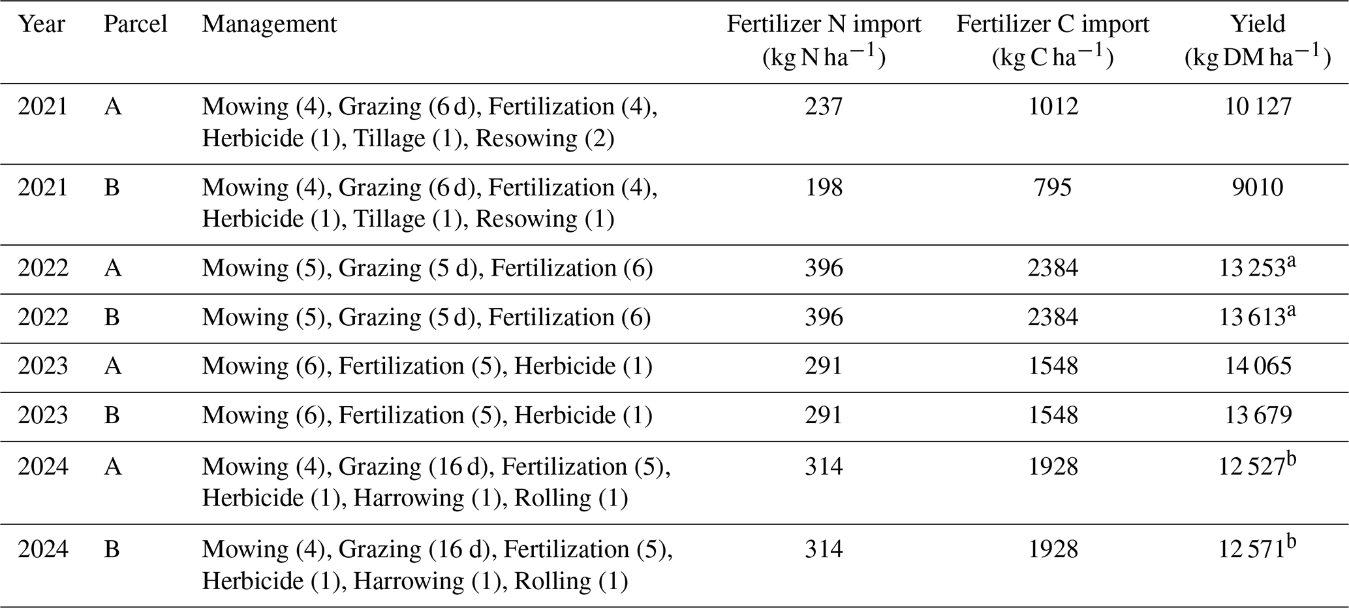Image resolution: width=1349 pixels, height=608 pixels.
Task: Click the management text containing Resowing (1)
Action: click(544, 219)
